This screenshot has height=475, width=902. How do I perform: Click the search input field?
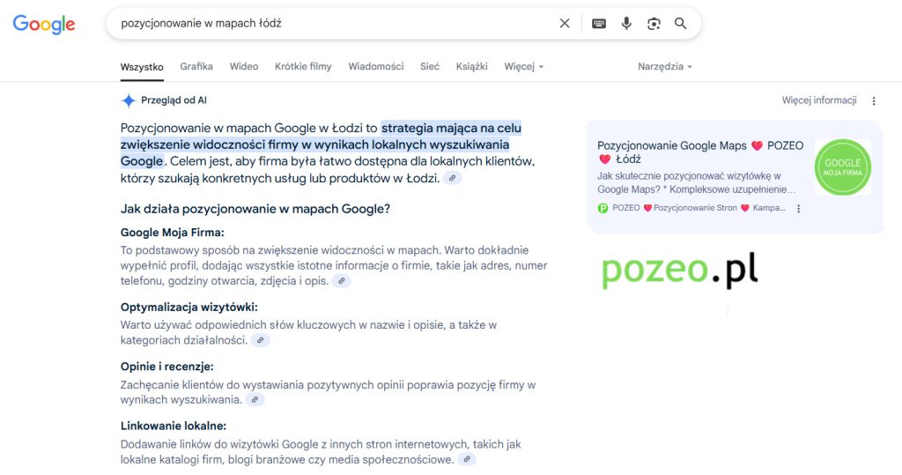334,23
